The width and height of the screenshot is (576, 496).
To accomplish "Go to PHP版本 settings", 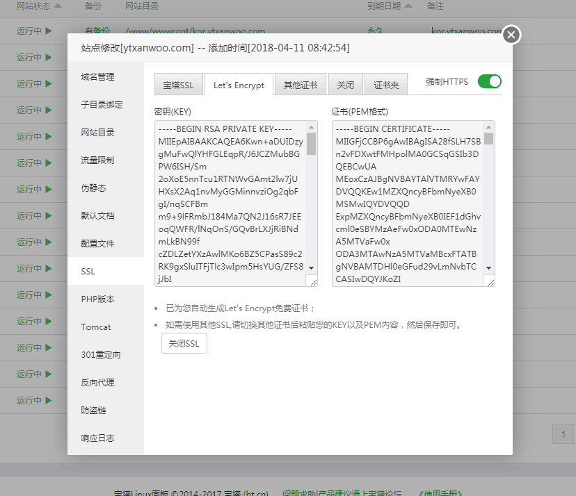I will 97,299.
